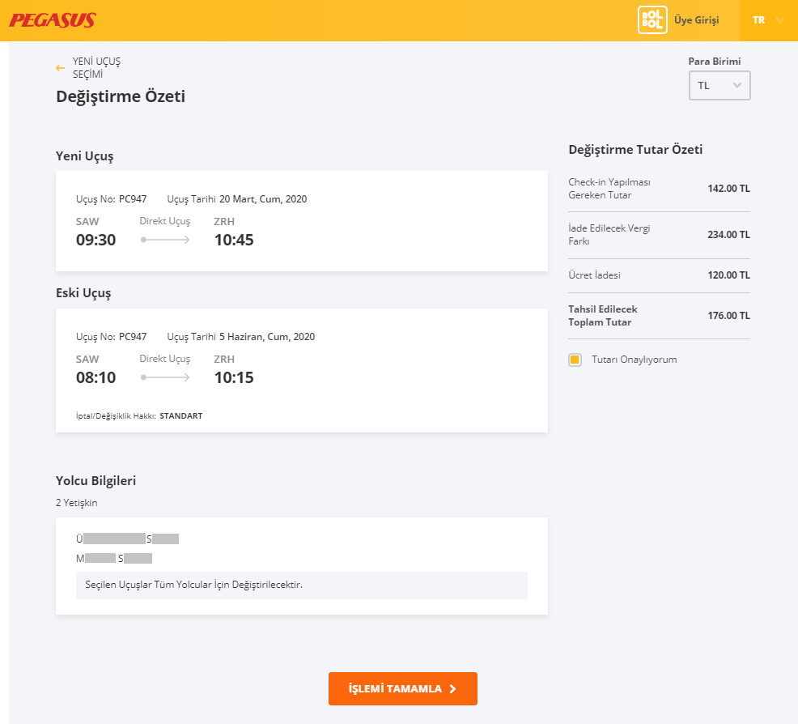Open the Para Birimi TL currency dropdown
Viewport: 798px width, 724px height.
(719, 85)
